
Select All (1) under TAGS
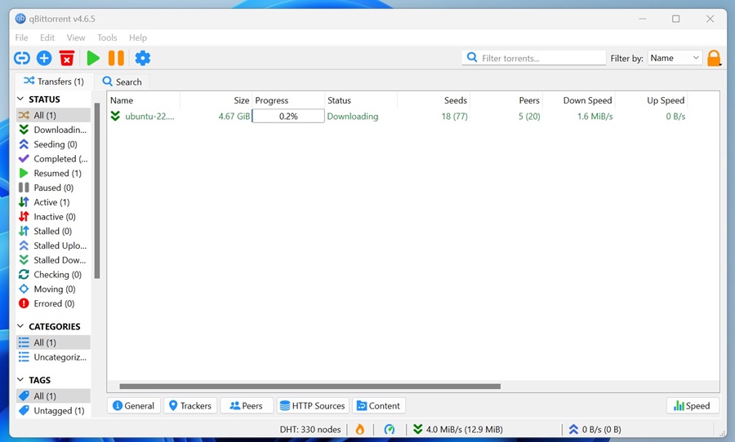tap(53, 396)
